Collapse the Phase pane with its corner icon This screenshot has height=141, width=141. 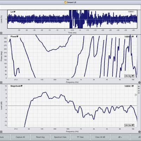point(1,82)
